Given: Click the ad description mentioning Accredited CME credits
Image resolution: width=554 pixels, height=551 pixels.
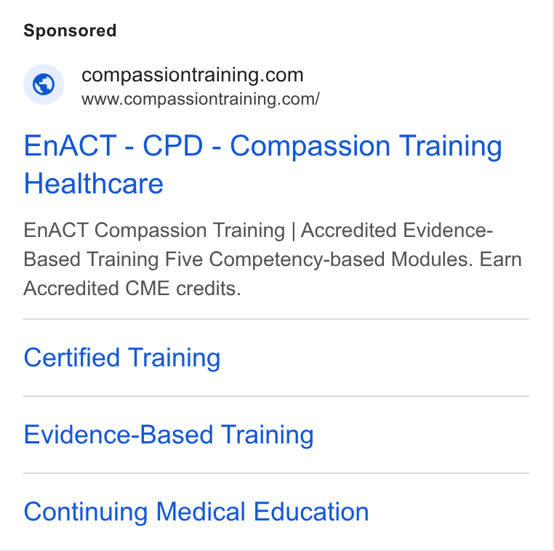Looking at the screenshot, I should (x=273, y=260).
